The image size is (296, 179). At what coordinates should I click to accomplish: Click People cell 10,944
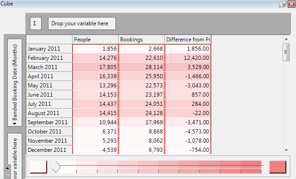(95, 122)
